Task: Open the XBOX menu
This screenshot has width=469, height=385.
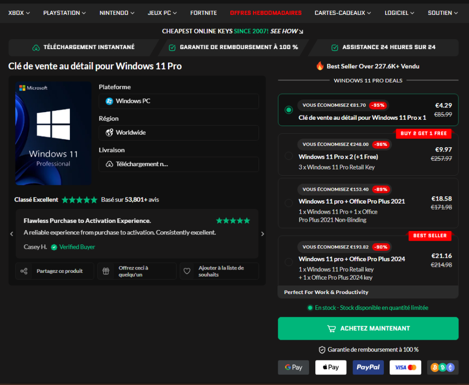Action: pyautogui.click(x=19, y=13)
